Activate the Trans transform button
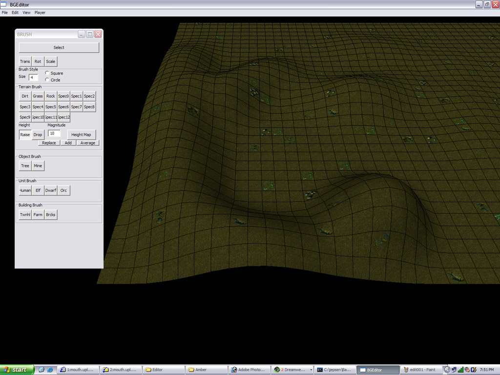 tap(25, 62)
